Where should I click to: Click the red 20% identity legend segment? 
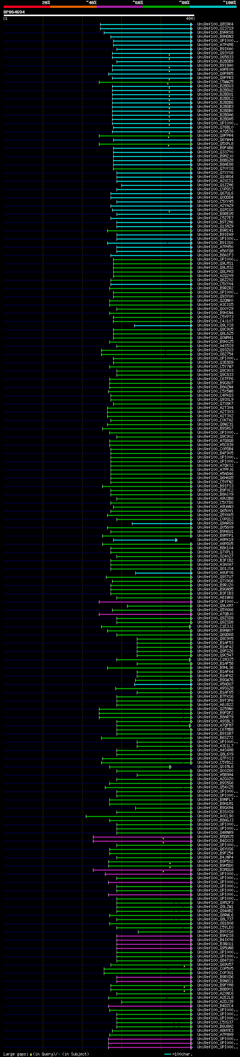pyautogui.click(x=27, y=7)
